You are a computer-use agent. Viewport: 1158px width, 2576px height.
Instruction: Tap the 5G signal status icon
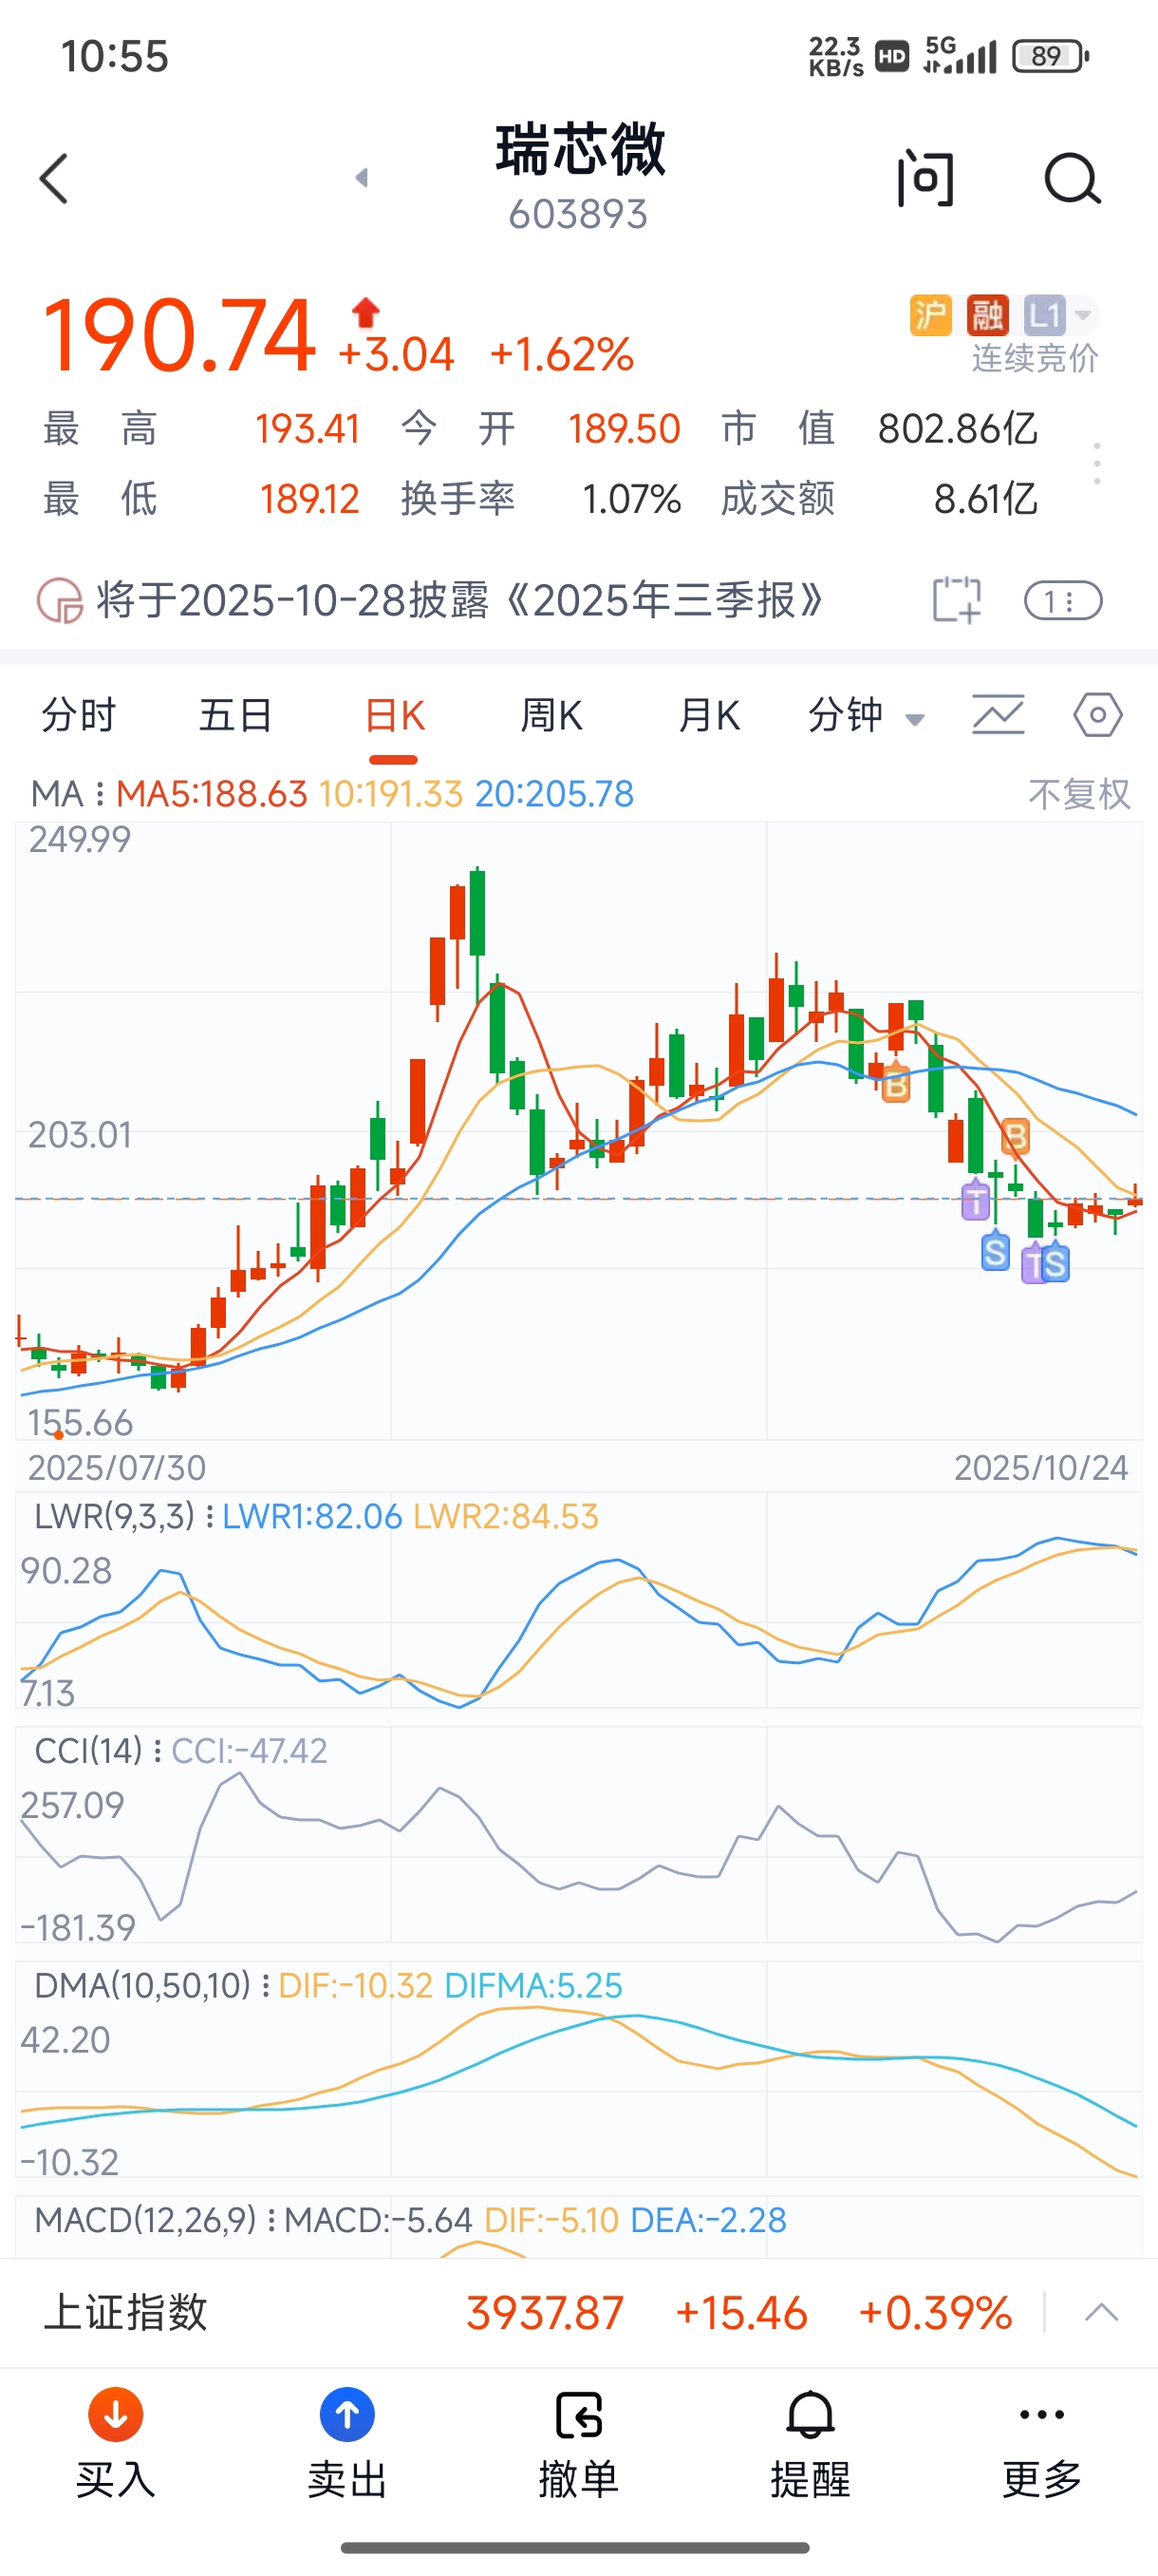pos(961,55)
